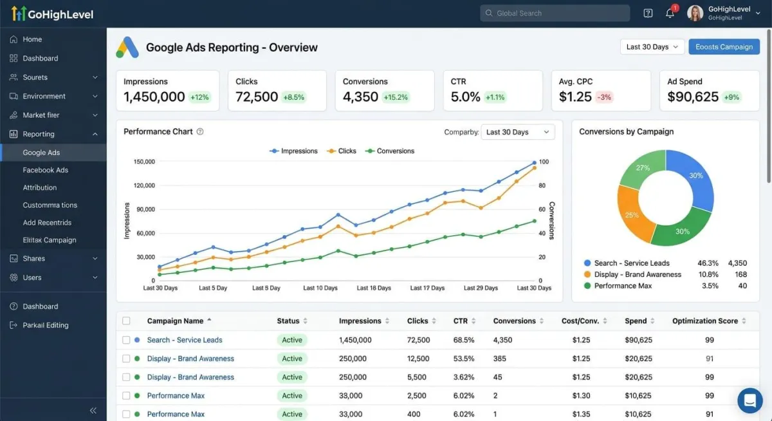772x421 pixels.
Task: Click the Eoosts Campaign button
Action: (x=724, y=47)
